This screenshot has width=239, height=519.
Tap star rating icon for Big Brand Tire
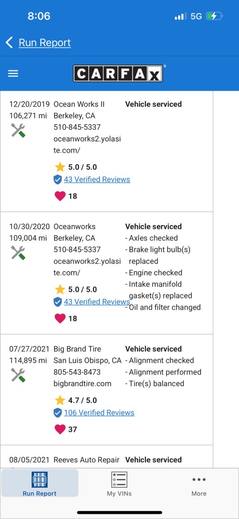point(60,400)
